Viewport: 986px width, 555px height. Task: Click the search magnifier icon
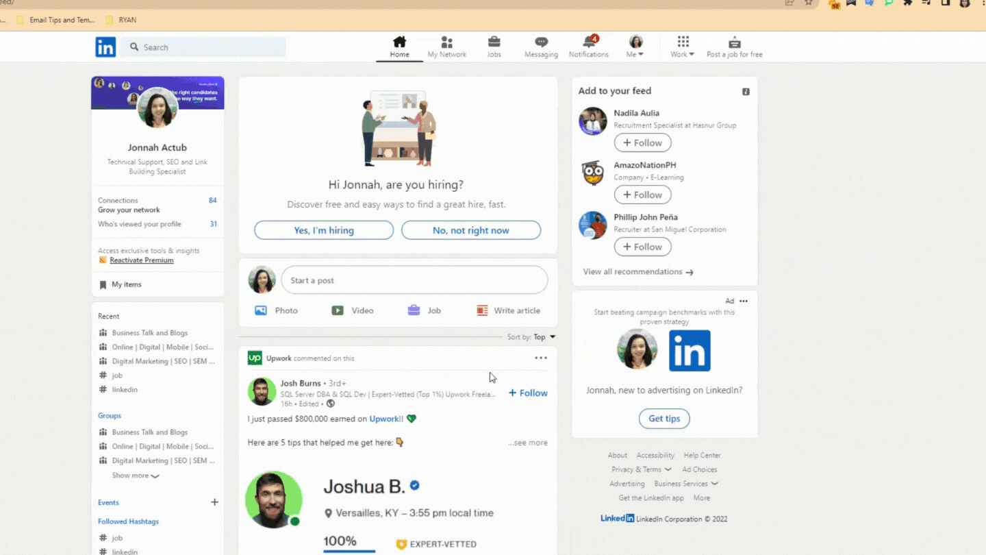click(x=134, y=47)
